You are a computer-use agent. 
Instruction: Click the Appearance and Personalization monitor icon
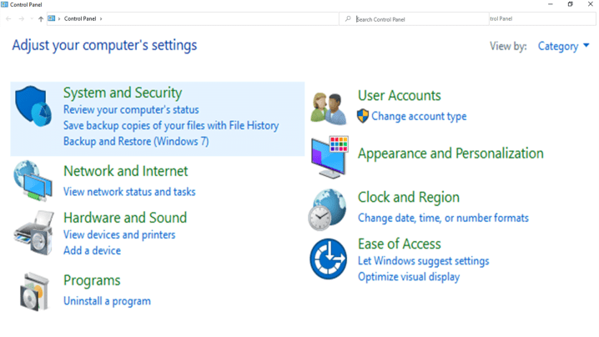329,157
